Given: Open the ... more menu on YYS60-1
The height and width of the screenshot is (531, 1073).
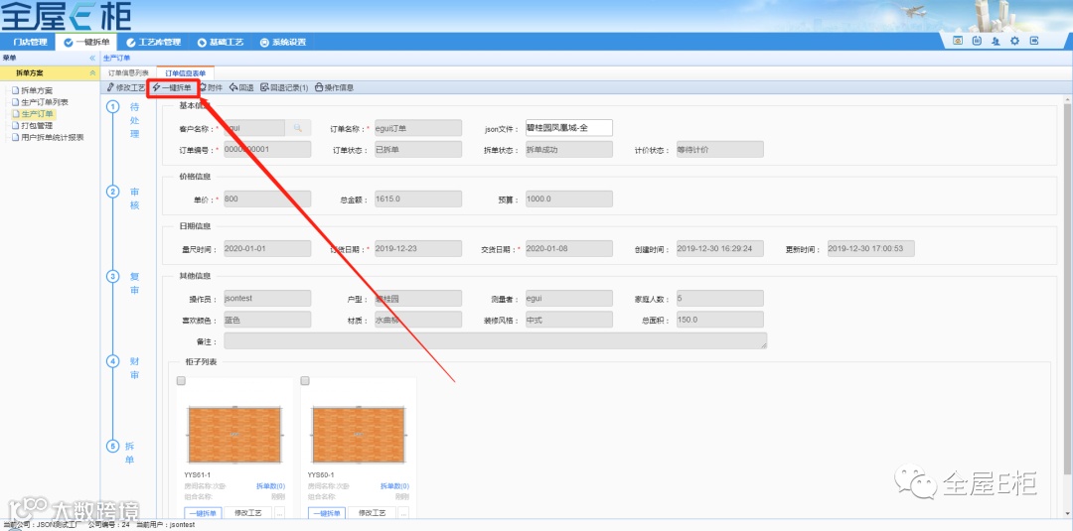Looking at the screenshot, I should [403, 513].
